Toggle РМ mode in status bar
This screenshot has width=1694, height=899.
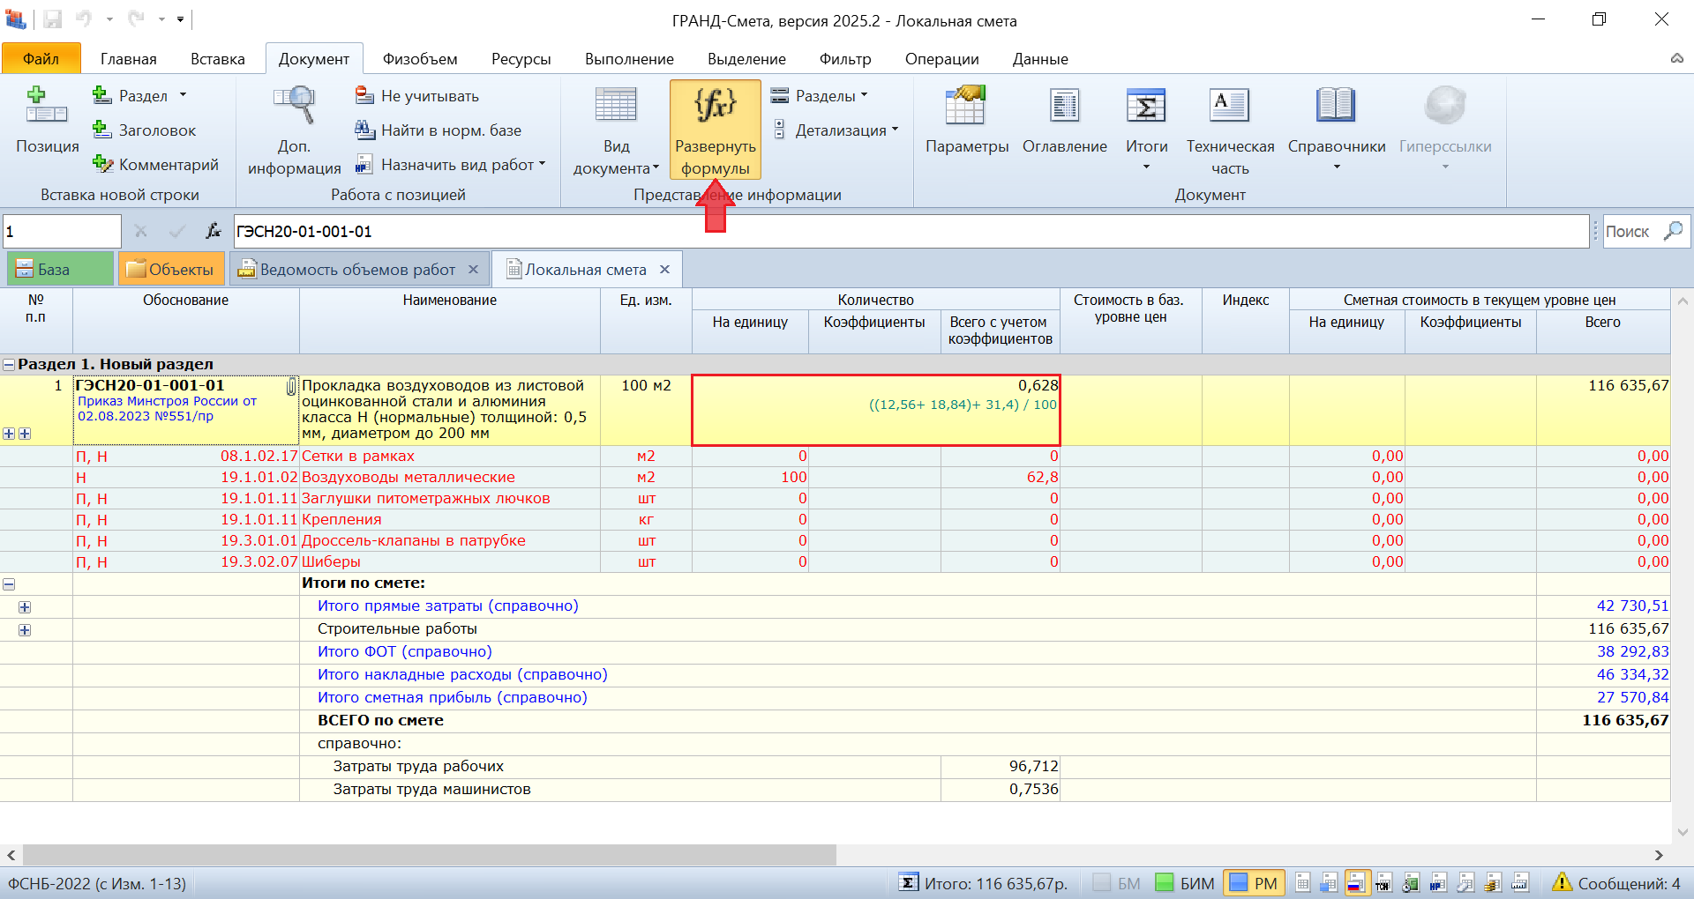1254,883
